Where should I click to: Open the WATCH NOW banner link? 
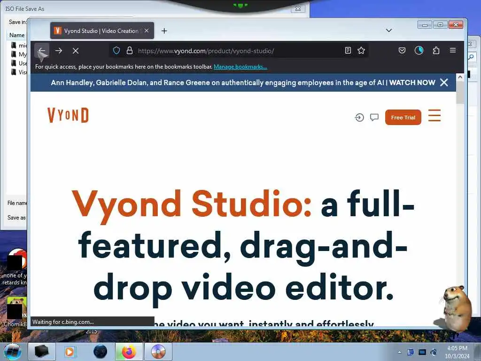click(412, 83)
